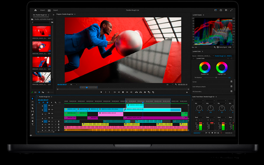Open the Fit zoom level dropdown
This screenshot has width=264, height=165.
tap(73, 84)
